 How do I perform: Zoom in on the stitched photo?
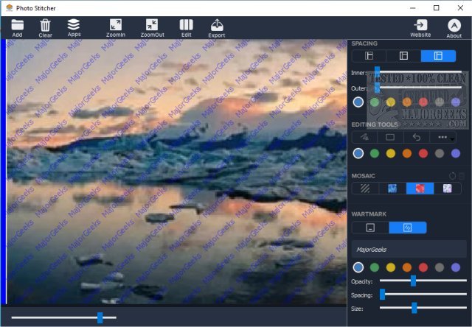pyautogui.click(x=116, y=25)
